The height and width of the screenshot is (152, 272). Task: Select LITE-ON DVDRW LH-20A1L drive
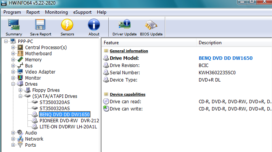point(68,126)
